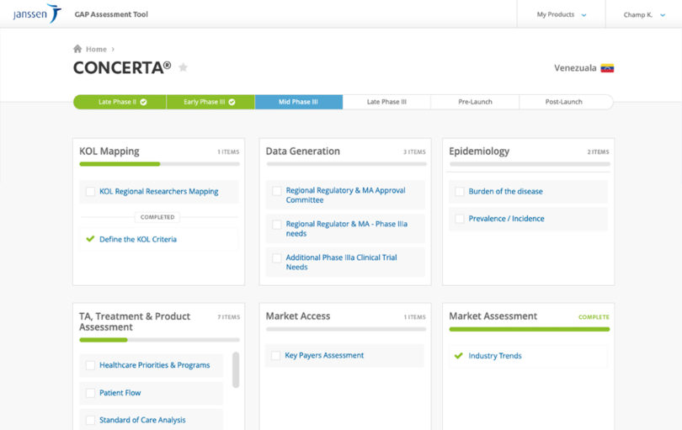
Task: Star CONCERTA as a favorite
Action: 183,67
